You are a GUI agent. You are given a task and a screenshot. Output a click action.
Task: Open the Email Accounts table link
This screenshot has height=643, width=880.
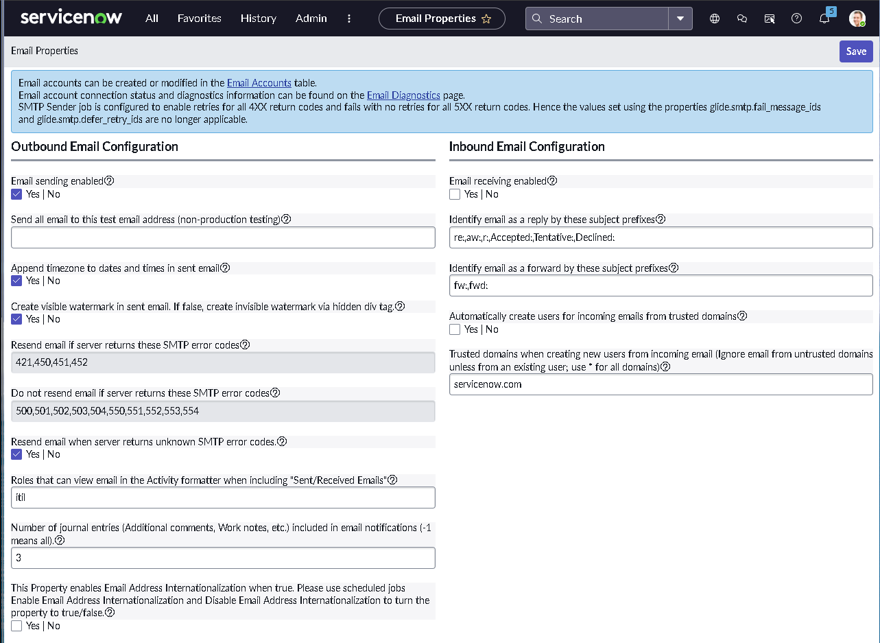(259, 82)
